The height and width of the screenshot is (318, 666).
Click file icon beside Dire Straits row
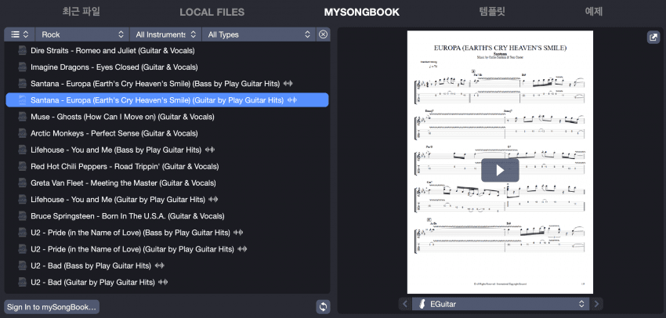click(x=22, y=51)
